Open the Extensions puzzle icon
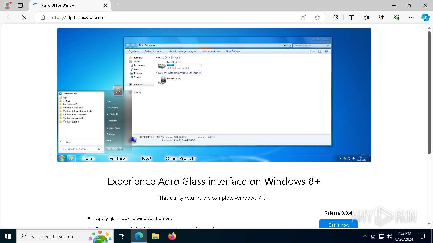Image resolution: width=433 pixels, height=243 pixels. tap(335, 17)
